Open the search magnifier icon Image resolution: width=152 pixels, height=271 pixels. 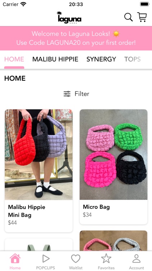pos(128,17)
